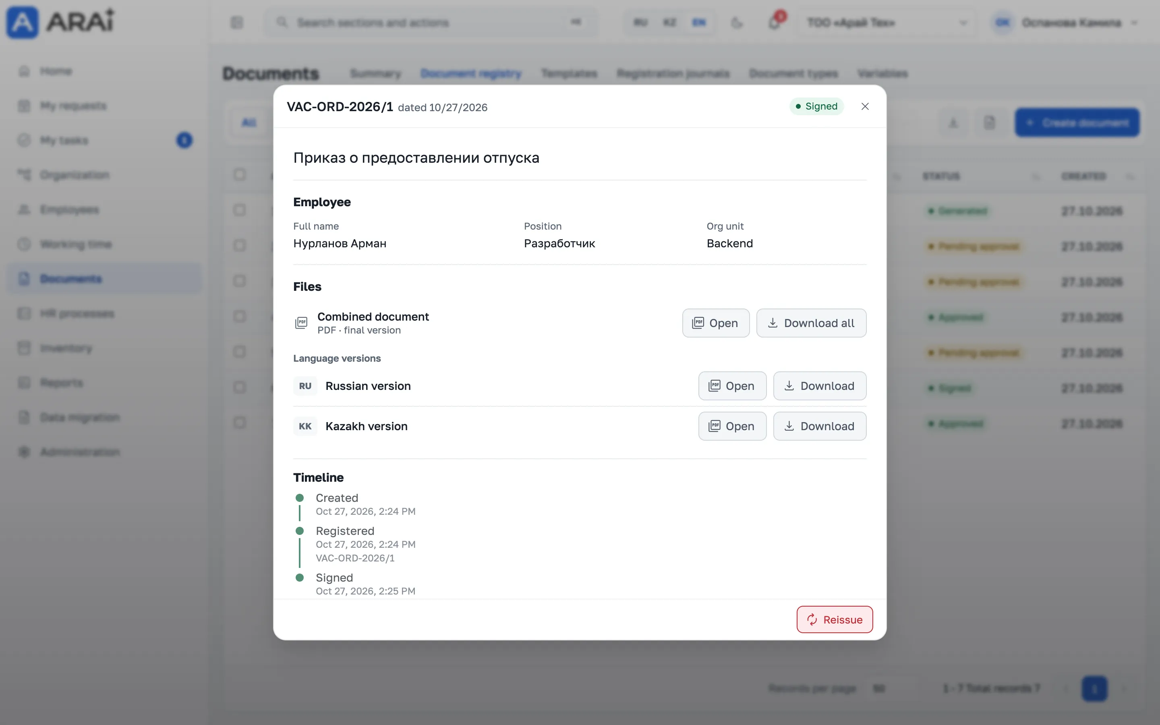The width and height of the screenshot is (1160, 725).
Task: Click Download all for combined document
Action: (811, 323)
